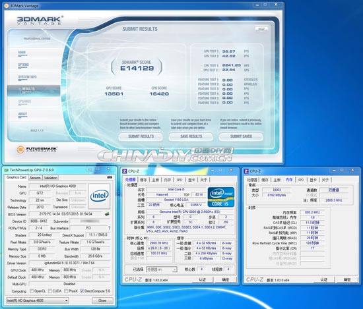Open the 关于 tab in the memory CPU-Z window

coord(325,180)
